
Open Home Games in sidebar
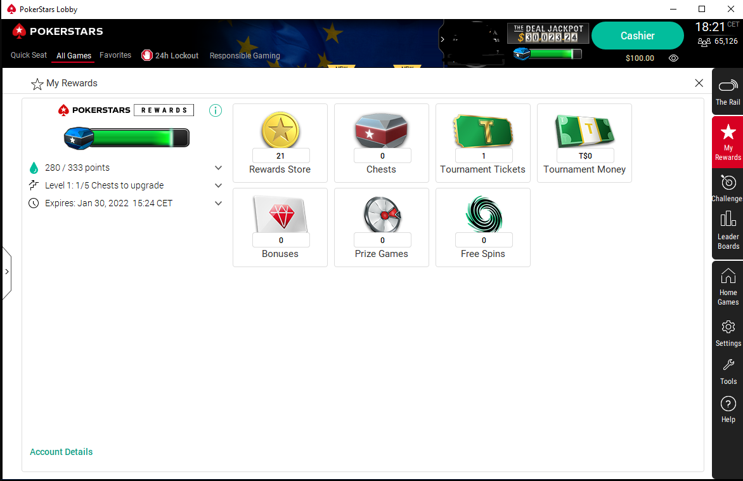[728, 287]
